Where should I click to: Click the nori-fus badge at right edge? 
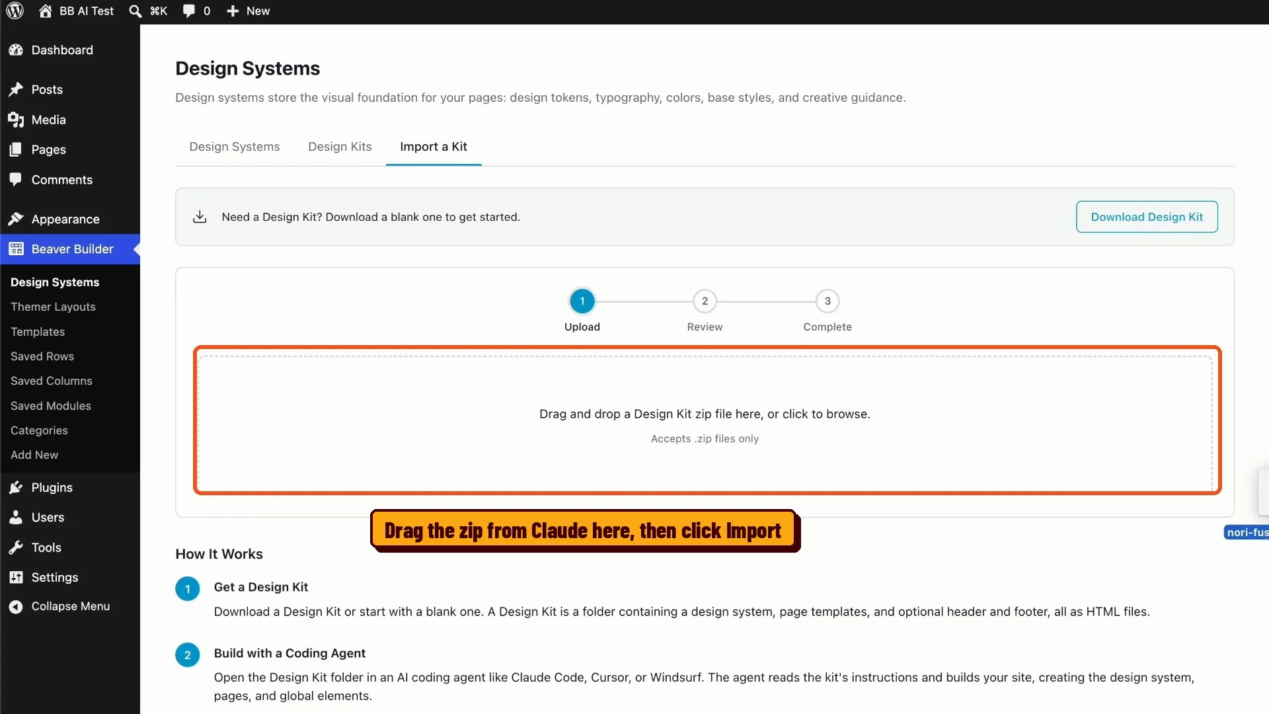(x=1247, y=532)
